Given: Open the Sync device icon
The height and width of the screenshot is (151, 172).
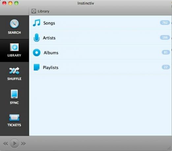Looking at the screenshot, I should [x=14, y=94].
